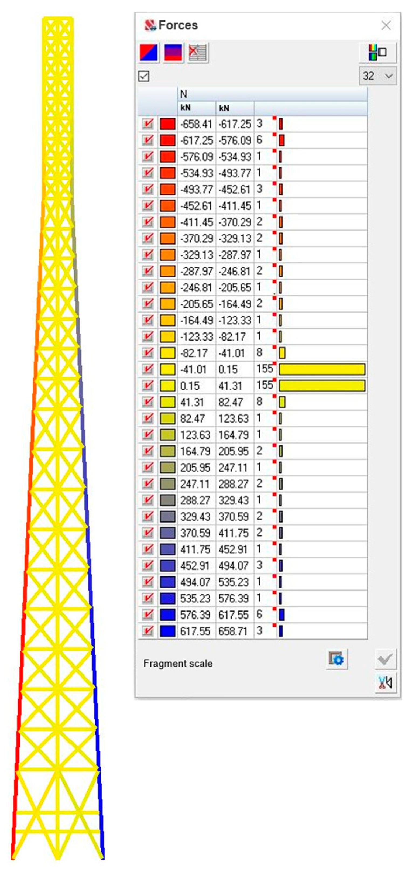Open the color scale display settings icon
Screen dimensions: 412x872
coord(377,53)
